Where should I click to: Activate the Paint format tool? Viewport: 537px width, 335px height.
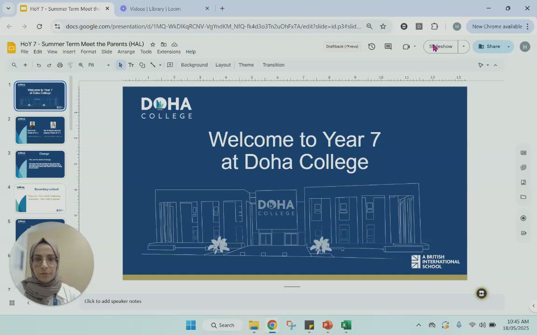[x=70, y=65]
